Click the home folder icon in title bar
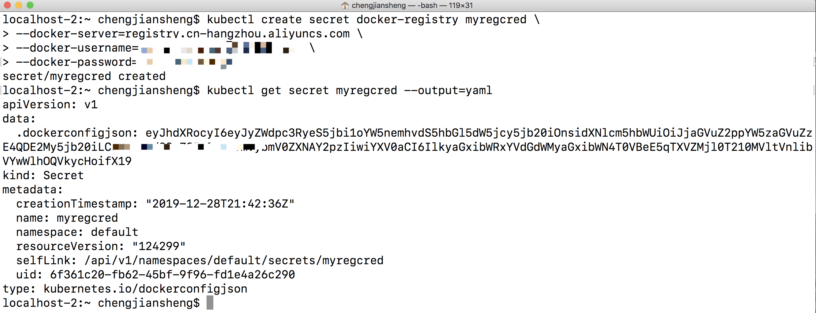The image size is (816, 313). click(x=345, y=5)
